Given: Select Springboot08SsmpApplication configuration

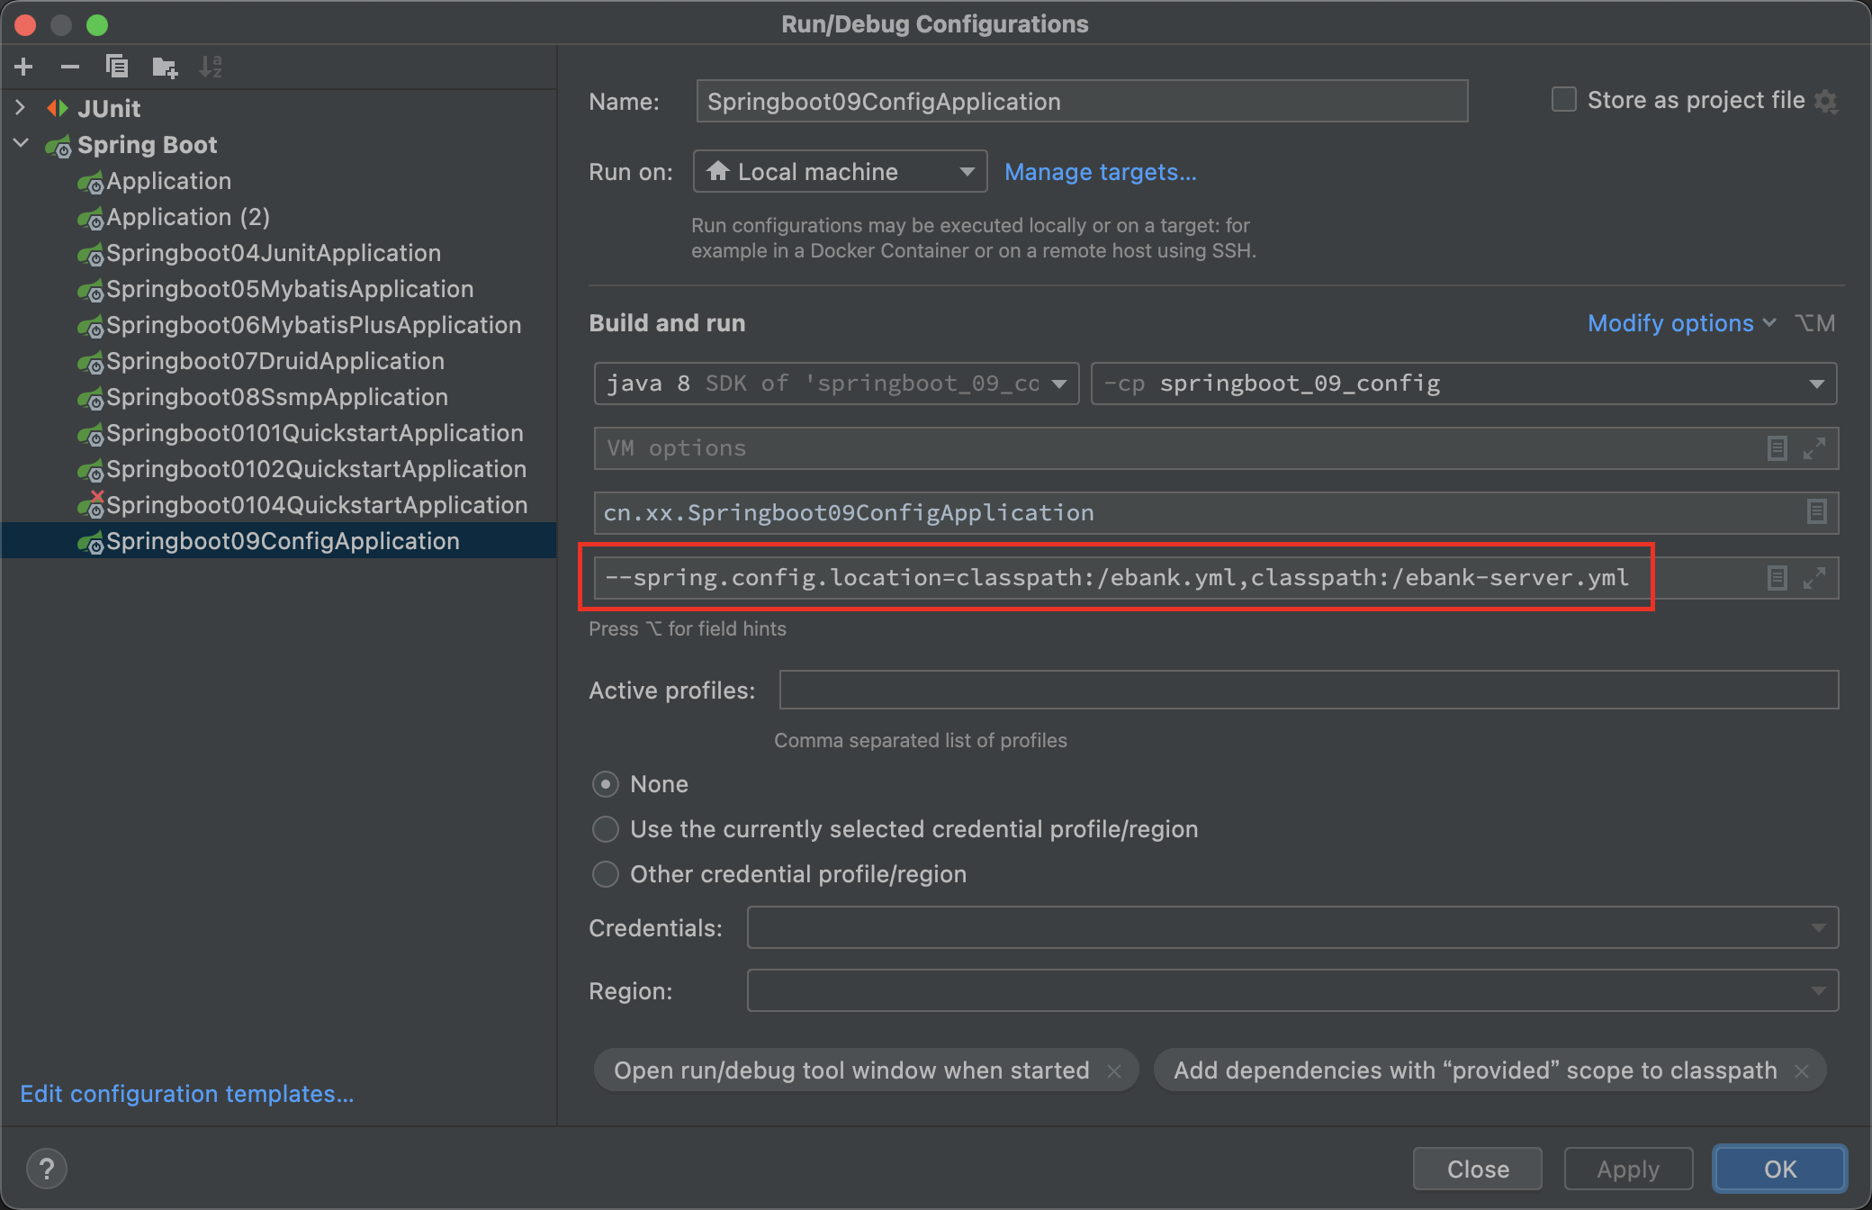Looking at the screenshot, I should coord(277,397).
